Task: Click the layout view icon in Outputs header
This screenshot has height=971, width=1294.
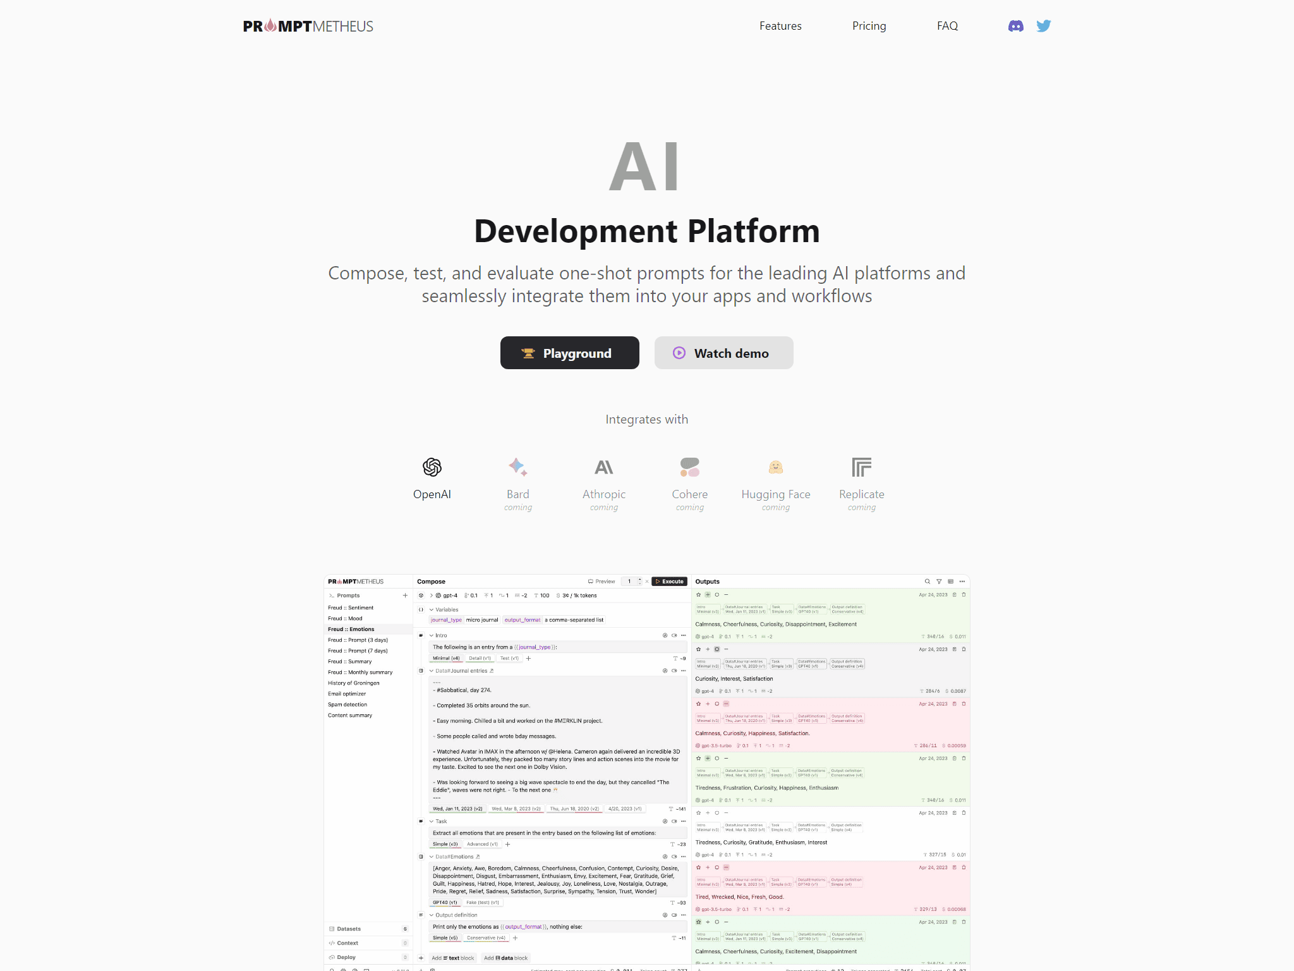Action: pos(950,582)
